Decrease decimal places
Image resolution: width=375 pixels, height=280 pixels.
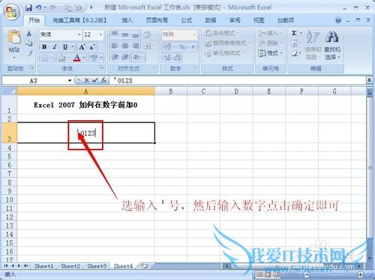click(177, 58)
